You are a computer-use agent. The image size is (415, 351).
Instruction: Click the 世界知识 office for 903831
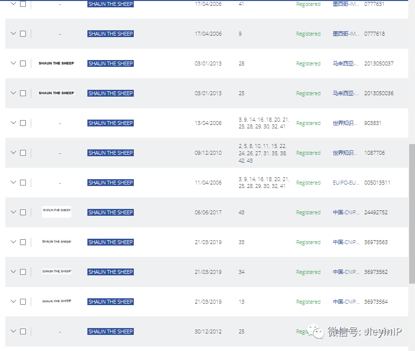(x=345, y=123)
